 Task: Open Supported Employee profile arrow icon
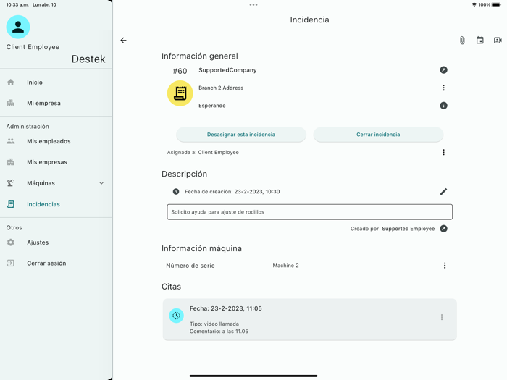443,229
